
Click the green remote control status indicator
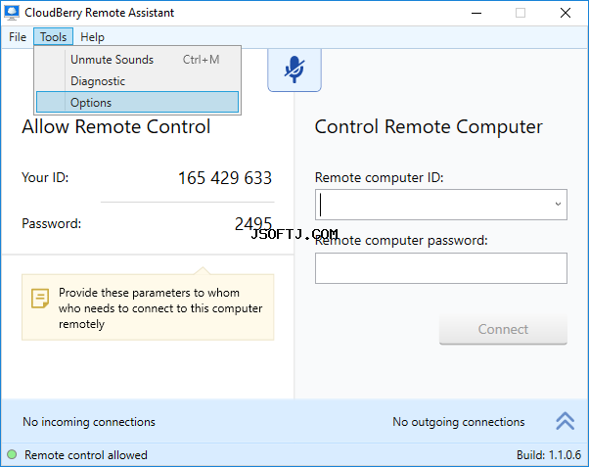(x=12, y=454)
